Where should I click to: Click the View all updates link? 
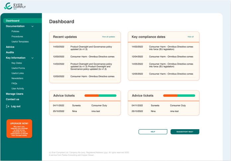click(109, 37)
